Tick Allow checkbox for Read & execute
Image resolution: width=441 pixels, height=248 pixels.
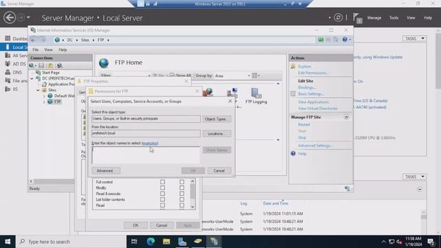pyautogui.click(x=163, y=194)
